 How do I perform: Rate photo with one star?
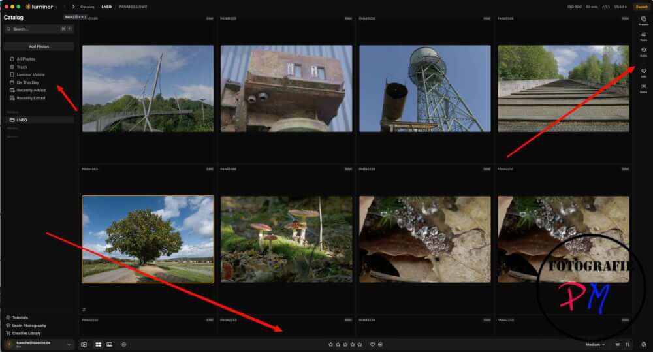(x=330, y=345)
